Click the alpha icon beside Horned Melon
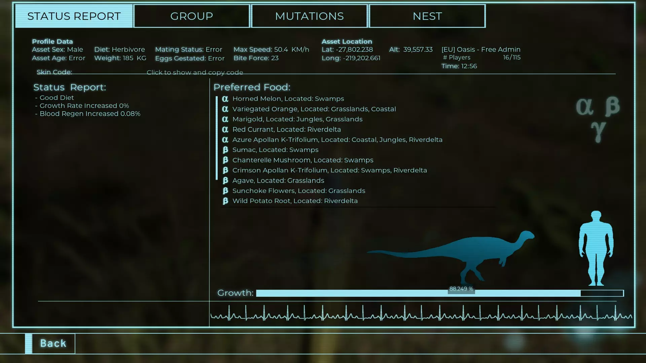Image resolution: width=646 pixels, height=363 pixels. pyautogui.click(x=225, y=99)
